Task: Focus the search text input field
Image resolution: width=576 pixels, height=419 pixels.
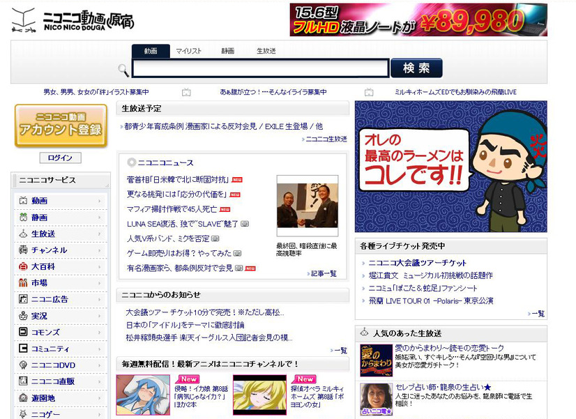Action: coord(260,68)
